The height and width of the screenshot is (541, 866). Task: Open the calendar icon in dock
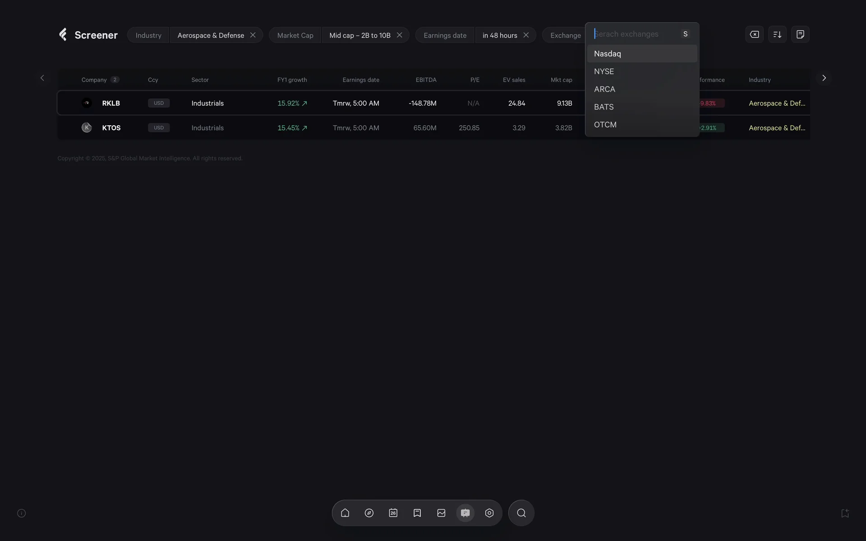pyautogui.click(x=393, y=513)
